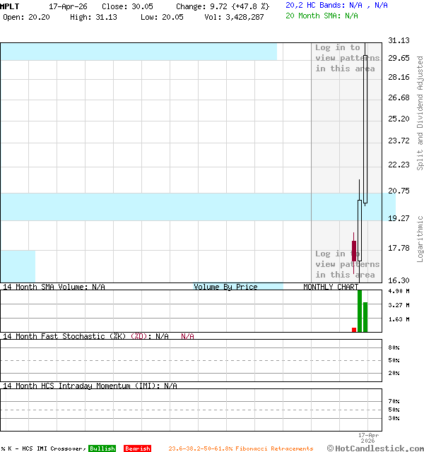The image size is (424, 452).
Task: Click the 31.13 top price axis label
Action: 399,41
